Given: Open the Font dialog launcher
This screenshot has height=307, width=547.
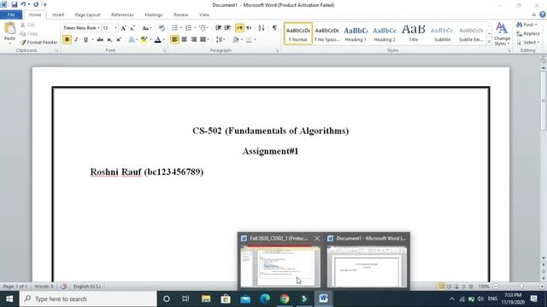Looking at the screenshot, I should [x=164, y=51].
